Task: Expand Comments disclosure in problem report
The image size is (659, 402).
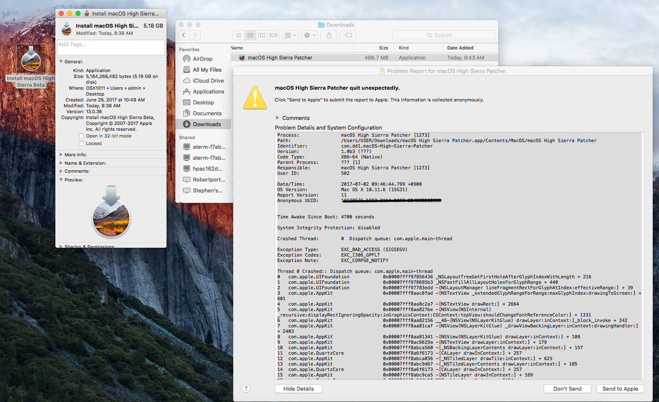Action: coord(277,118)
